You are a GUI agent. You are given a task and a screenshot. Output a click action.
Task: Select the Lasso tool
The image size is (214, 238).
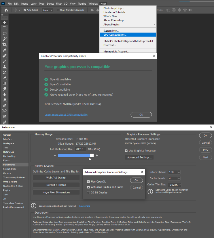[5, 34]
